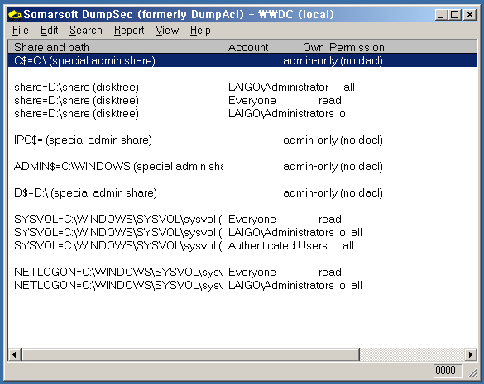The height and width of the screenshot is (384, 484).
Task: Click the resize grip in status bar
Action: [472, 372]
